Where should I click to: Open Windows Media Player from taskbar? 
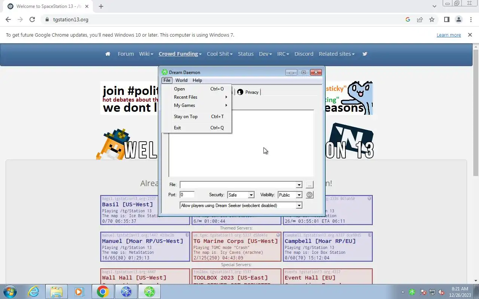tap(79, 292)
